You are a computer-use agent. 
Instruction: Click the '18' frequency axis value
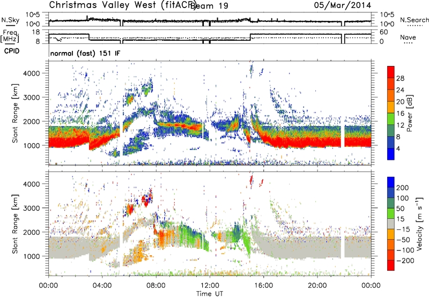[36, 32]
